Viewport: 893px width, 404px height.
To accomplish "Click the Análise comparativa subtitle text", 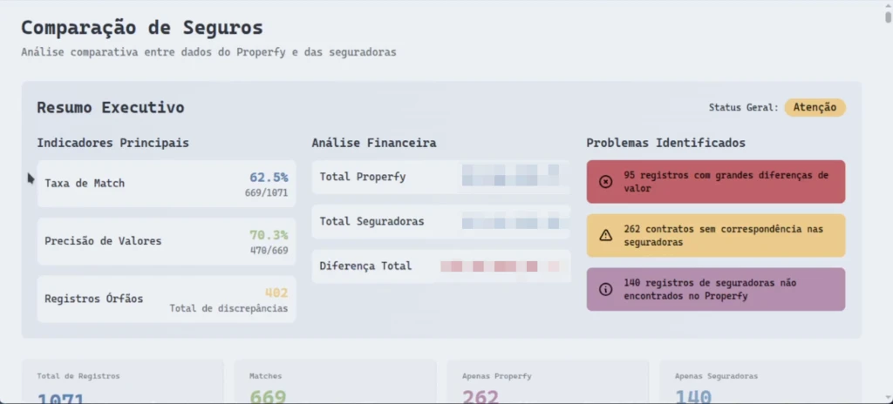I will (208, 52).
